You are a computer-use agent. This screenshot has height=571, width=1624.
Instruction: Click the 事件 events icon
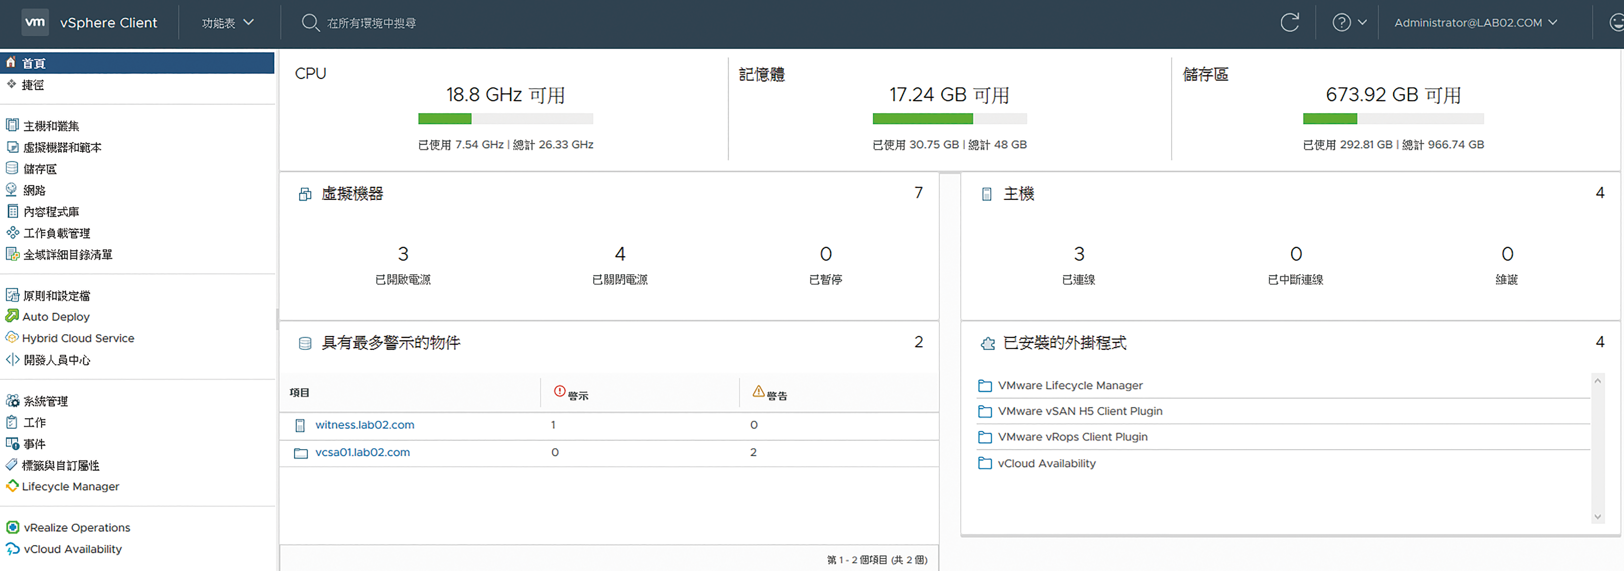(12, 443)
